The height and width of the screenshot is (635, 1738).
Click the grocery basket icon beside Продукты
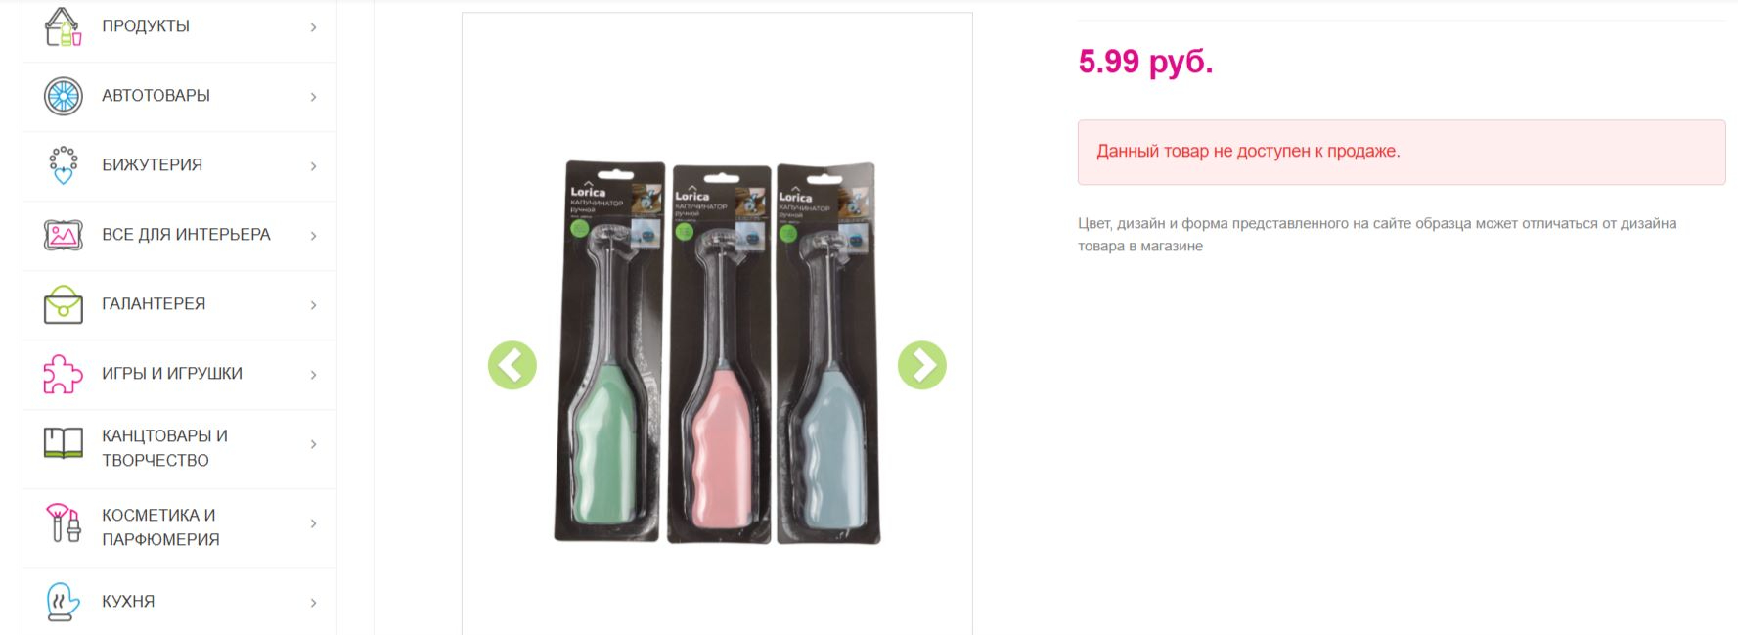pyautogui.click(x=63, y=26)
